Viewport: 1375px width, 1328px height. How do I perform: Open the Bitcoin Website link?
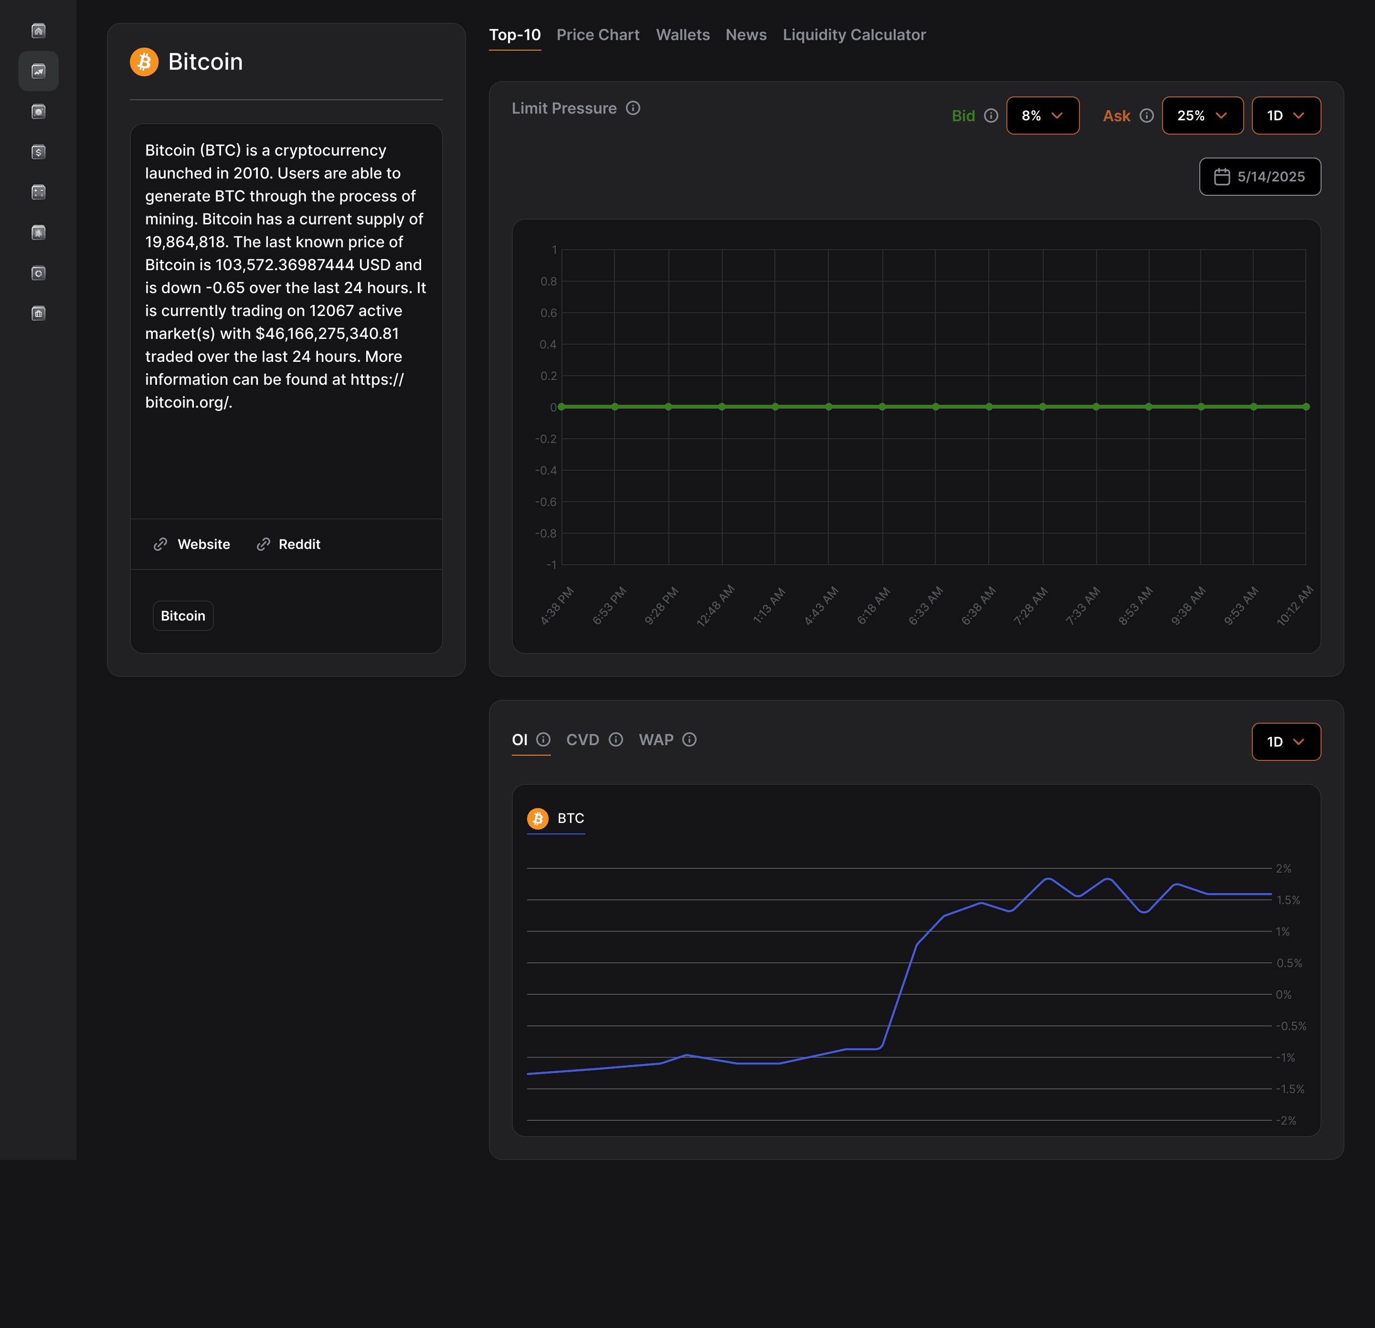click(191, 544)
